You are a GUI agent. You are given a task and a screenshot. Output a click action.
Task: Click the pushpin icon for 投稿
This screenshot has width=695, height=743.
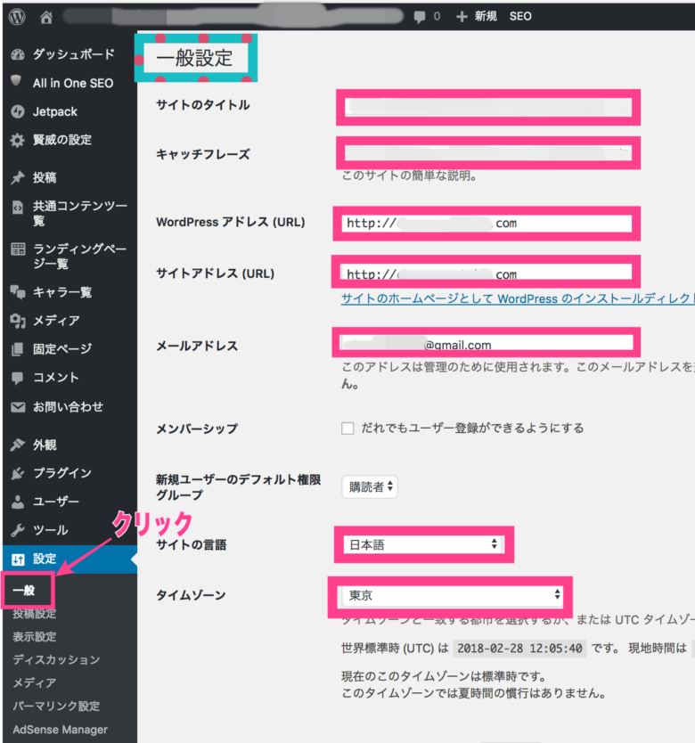18,177
